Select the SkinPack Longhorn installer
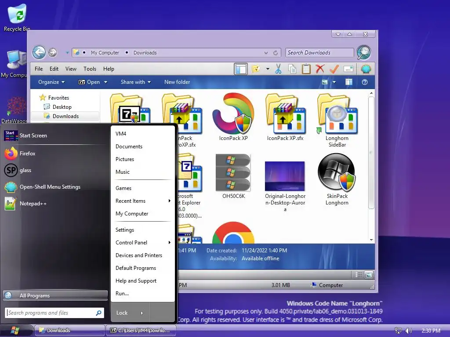Image resolution: width=450 pixels, height=337 pixels. (337, 179)
